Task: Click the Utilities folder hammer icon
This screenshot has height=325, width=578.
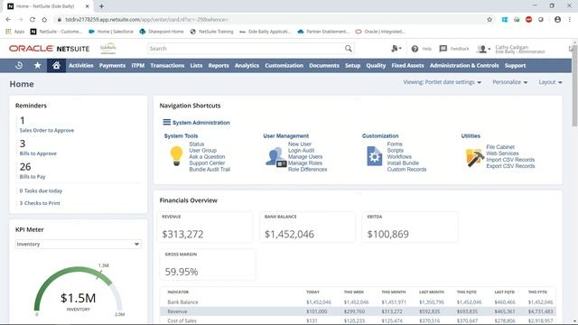Action: pyautogui.click(x=474, y=158)
